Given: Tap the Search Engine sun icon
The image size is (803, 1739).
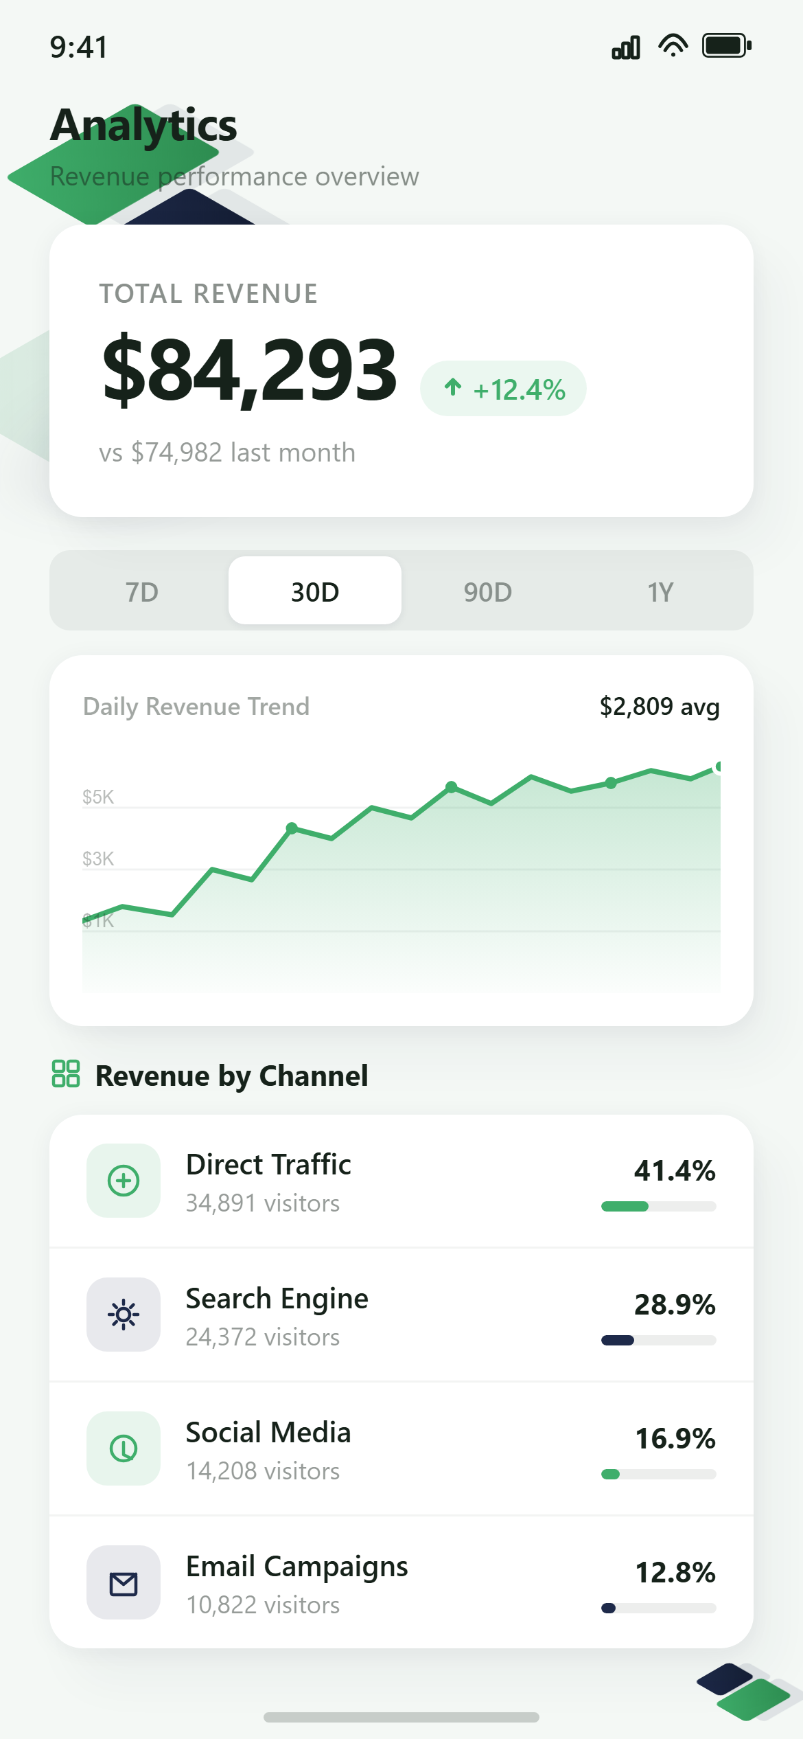Looking at the screenshot, I should (124, 1315).
